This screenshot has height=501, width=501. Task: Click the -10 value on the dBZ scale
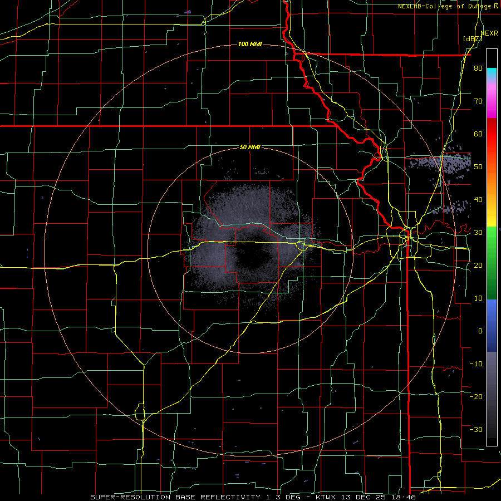click(x=476, y=364)
